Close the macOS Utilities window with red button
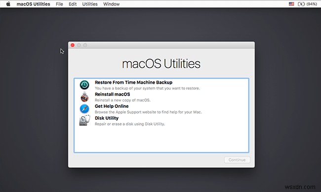321x192 pixels. coord(73,45)
